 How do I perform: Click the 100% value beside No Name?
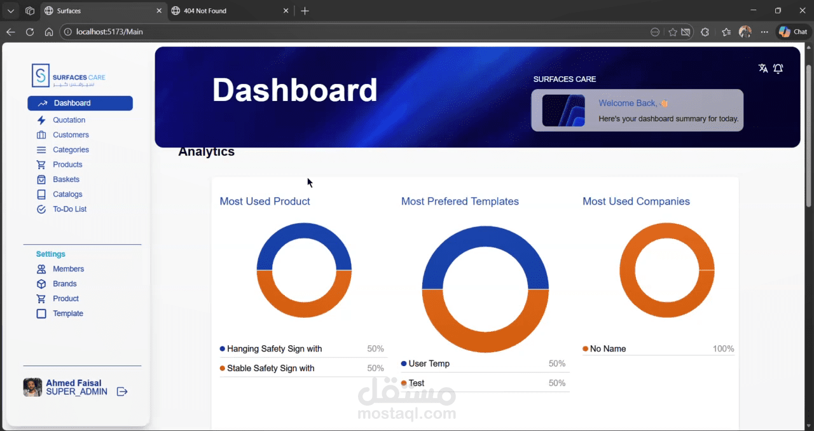(x=724, y=349)
